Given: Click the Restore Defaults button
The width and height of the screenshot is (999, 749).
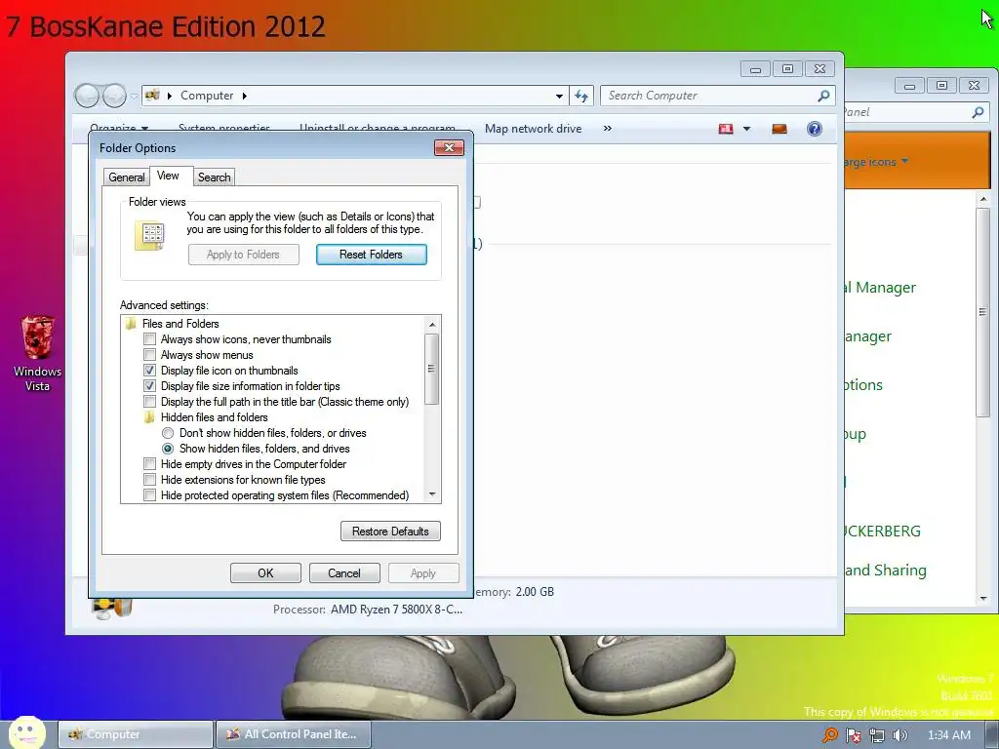Looking at the screenshot, I should pyautogui.click(x=390, y=532).
